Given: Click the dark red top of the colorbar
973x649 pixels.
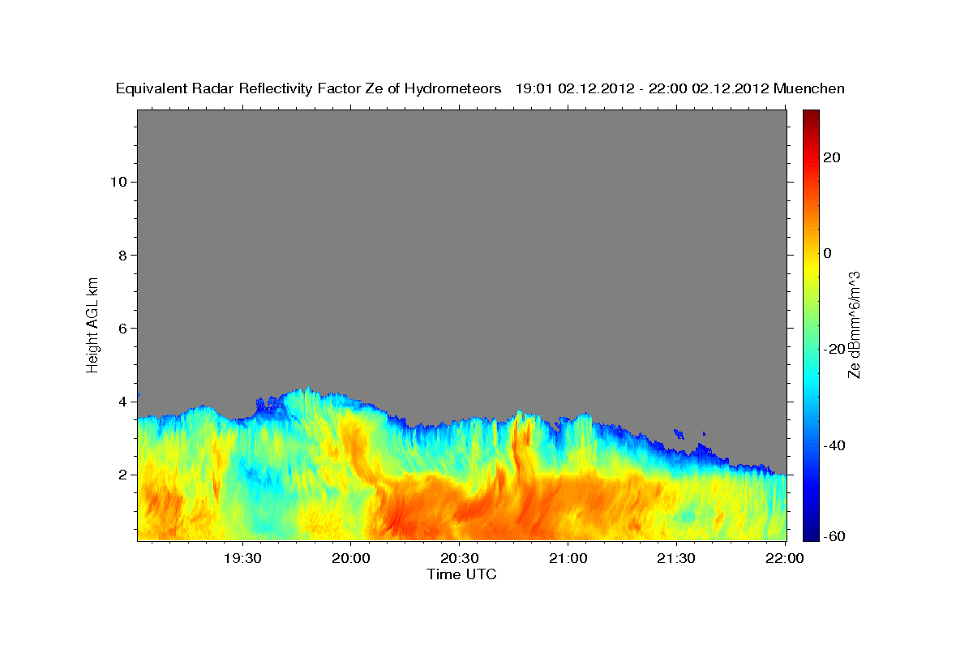Looking at the screenshot, I should coord(811,118).
